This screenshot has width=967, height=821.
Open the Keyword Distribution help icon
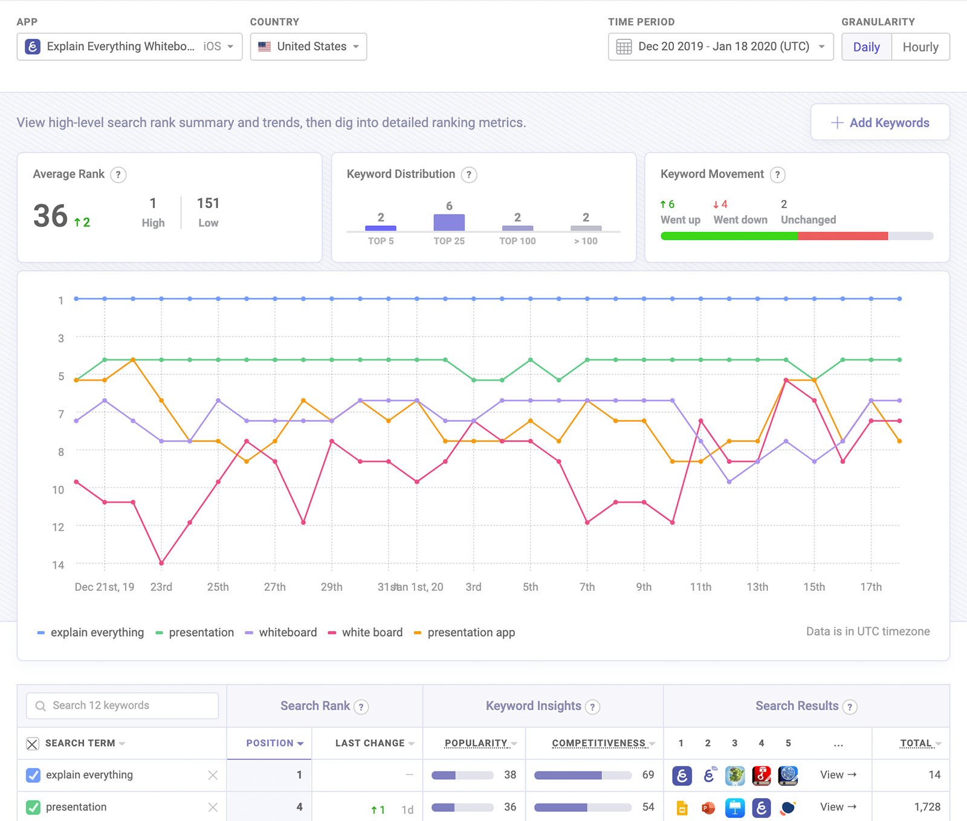tap(469, 175)
